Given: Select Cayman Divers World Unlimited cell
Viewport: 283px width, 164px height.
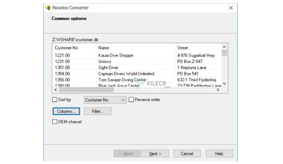Looking at the screenshot, I should tap(135, 74).
